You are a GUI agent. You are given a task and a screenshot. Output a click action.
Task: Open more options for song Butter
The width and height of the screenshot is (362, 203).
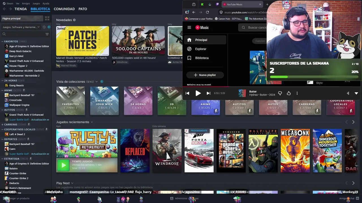pos(297,93)
